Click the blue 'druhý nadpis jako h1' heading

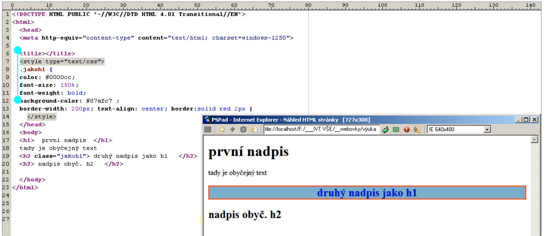coord(367,193)
